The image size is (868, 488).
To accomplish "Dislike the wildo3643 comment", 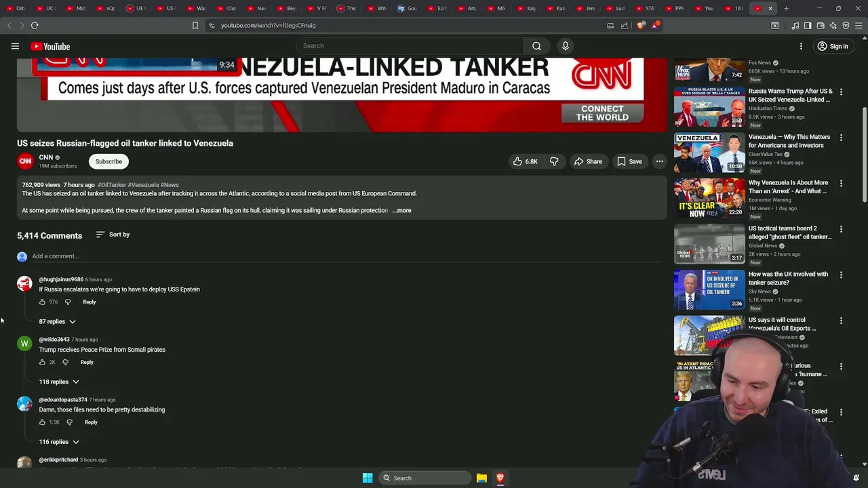I will tap(65, 362).
